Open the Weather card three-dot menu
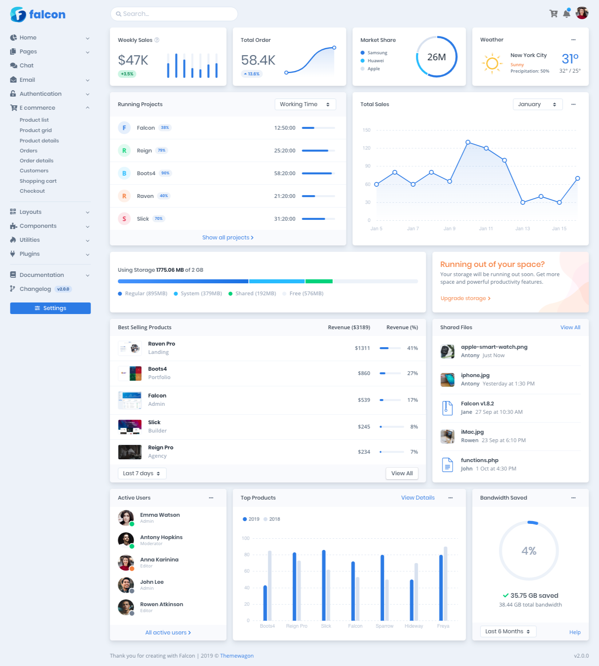 [573, 40]
